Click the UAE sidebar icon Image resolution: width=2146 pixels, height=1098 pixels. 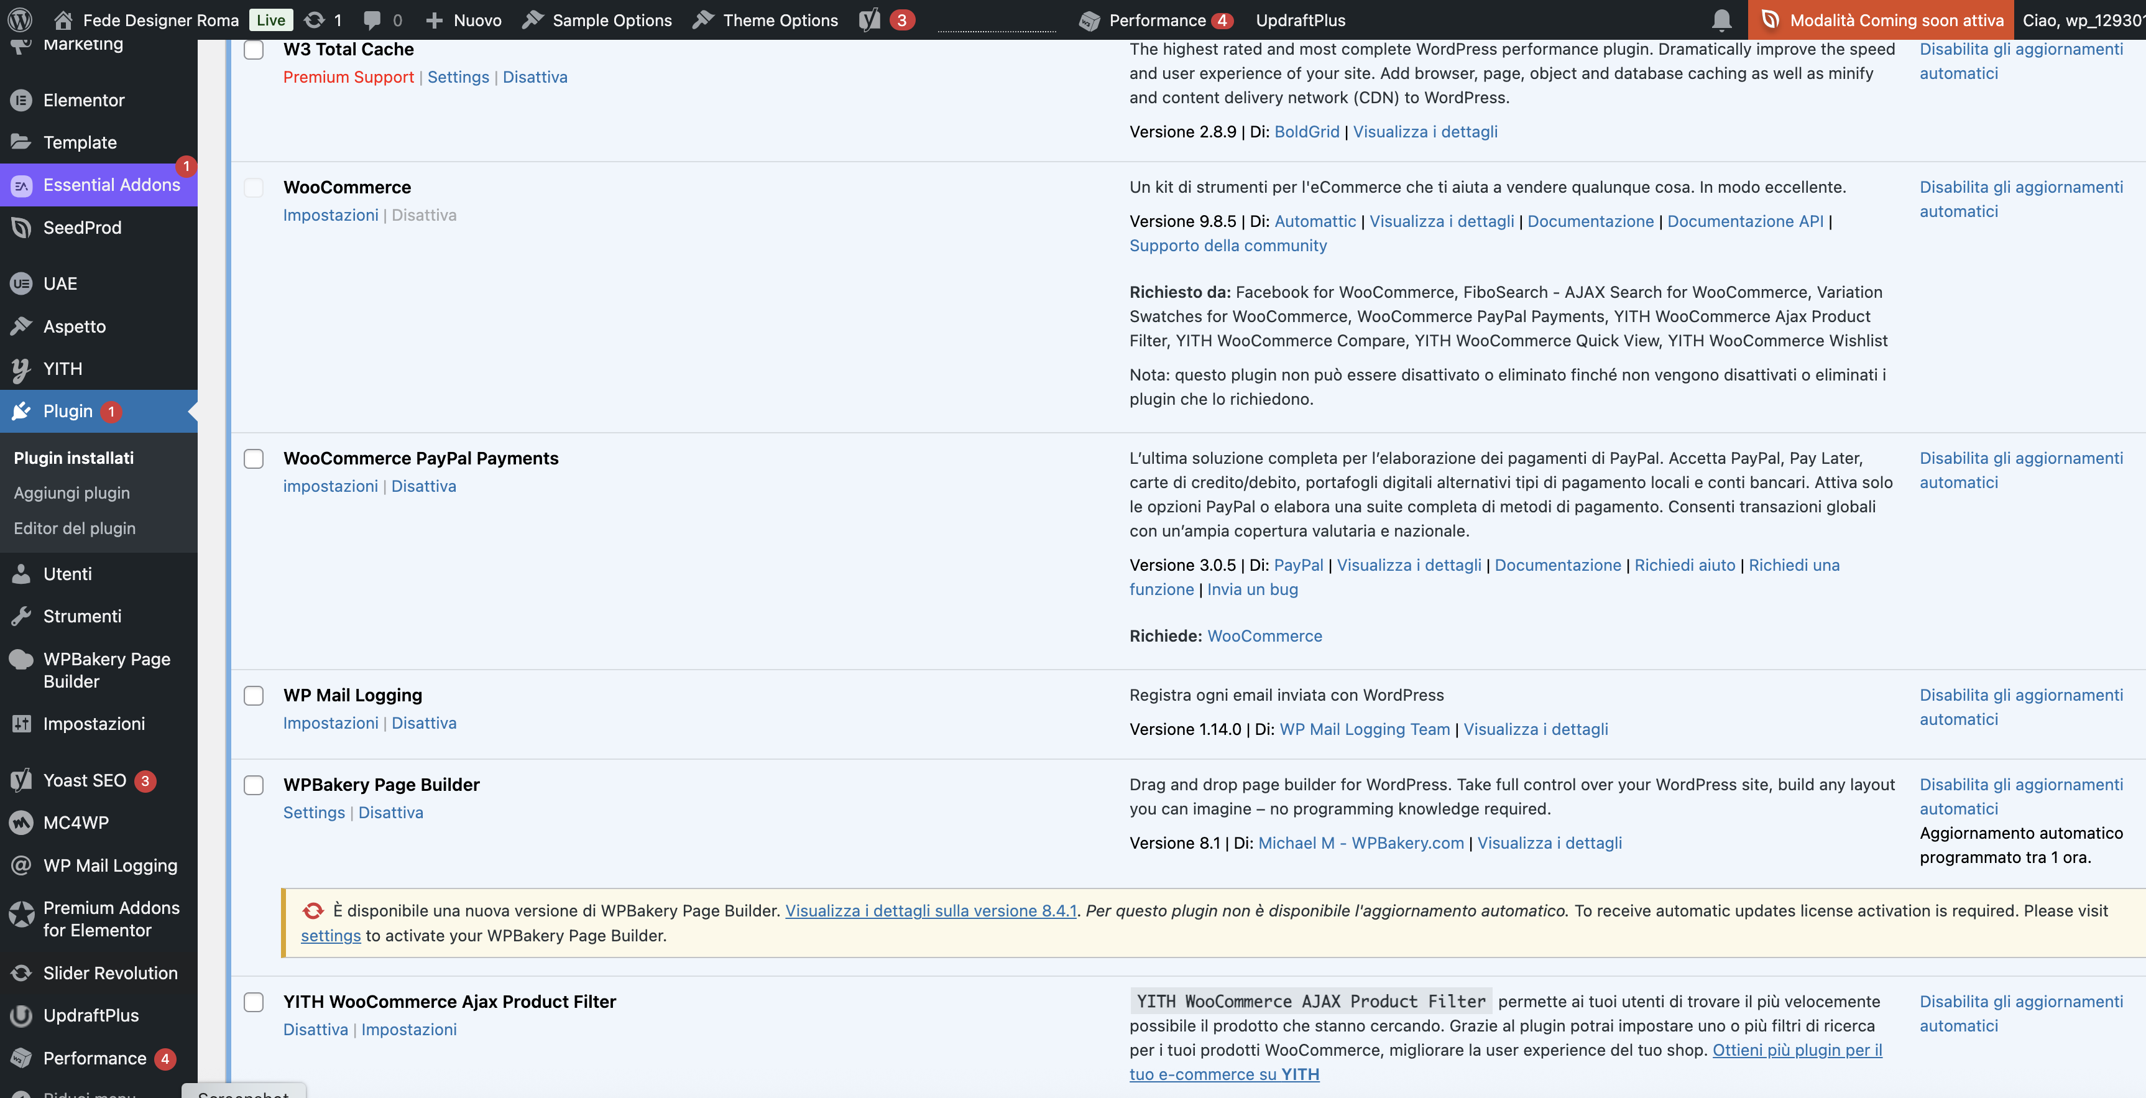[21, 284]
